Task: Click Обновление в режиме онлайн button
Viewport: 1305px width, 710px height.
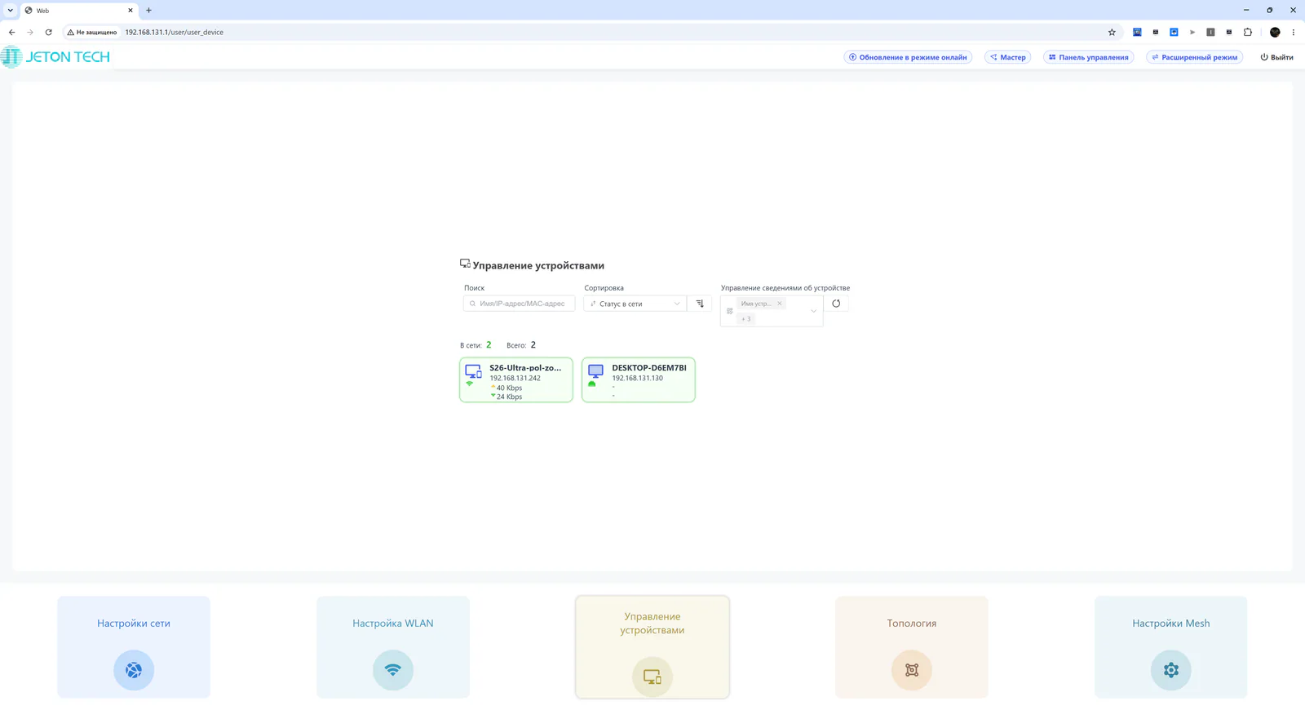Action: [908, 57]
